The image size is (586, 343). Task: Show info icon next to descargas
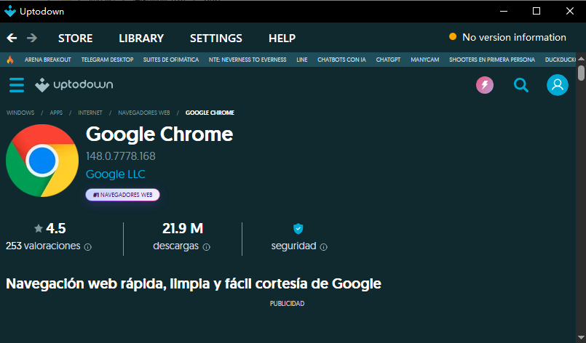[x=206, y=247]
